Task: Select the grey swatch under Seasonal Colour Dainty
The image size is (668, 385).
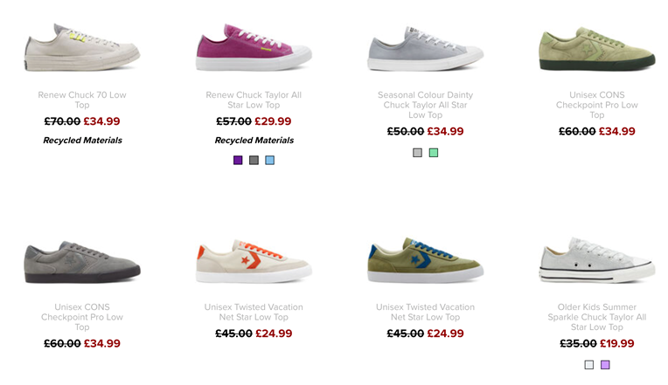Action: pos(418,153)
